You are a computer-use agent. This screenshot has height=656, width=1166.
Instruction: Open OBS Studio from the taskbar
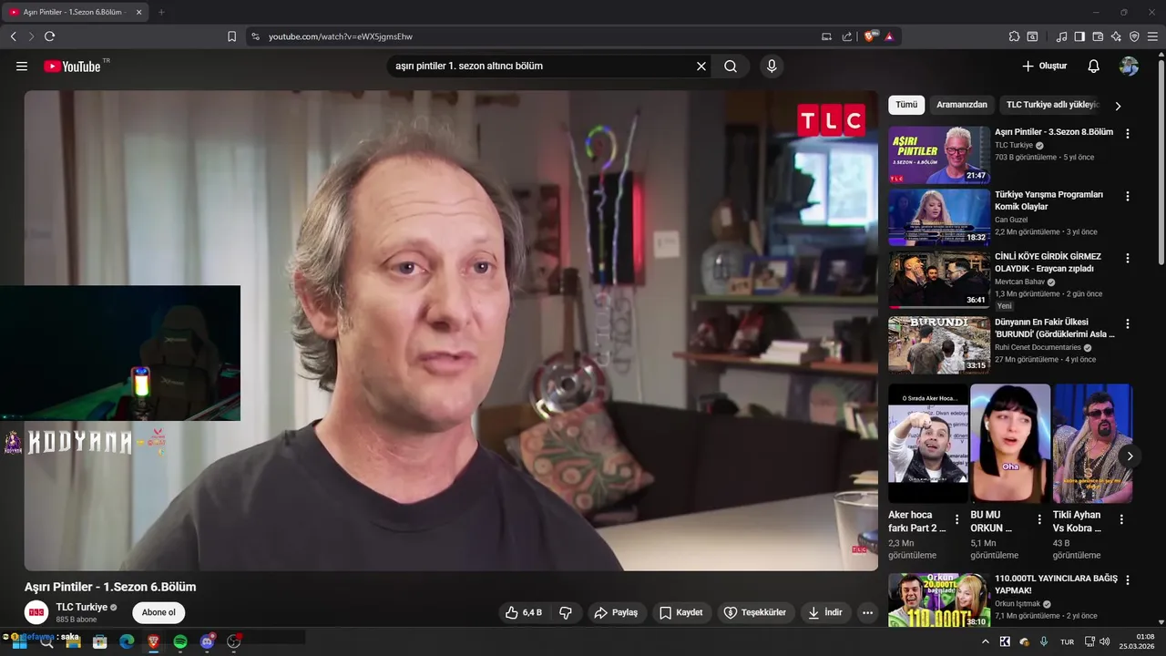pos(233,641)
